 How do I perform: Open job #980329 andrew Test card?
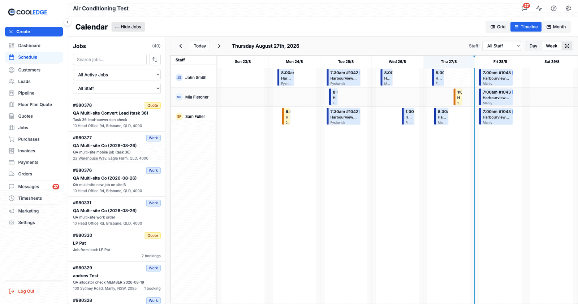pos(117,278)
